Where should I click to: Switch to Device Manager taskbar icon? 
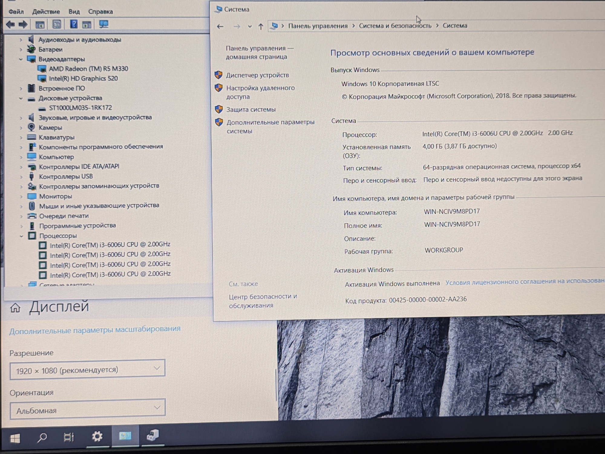tap(152, 435)
